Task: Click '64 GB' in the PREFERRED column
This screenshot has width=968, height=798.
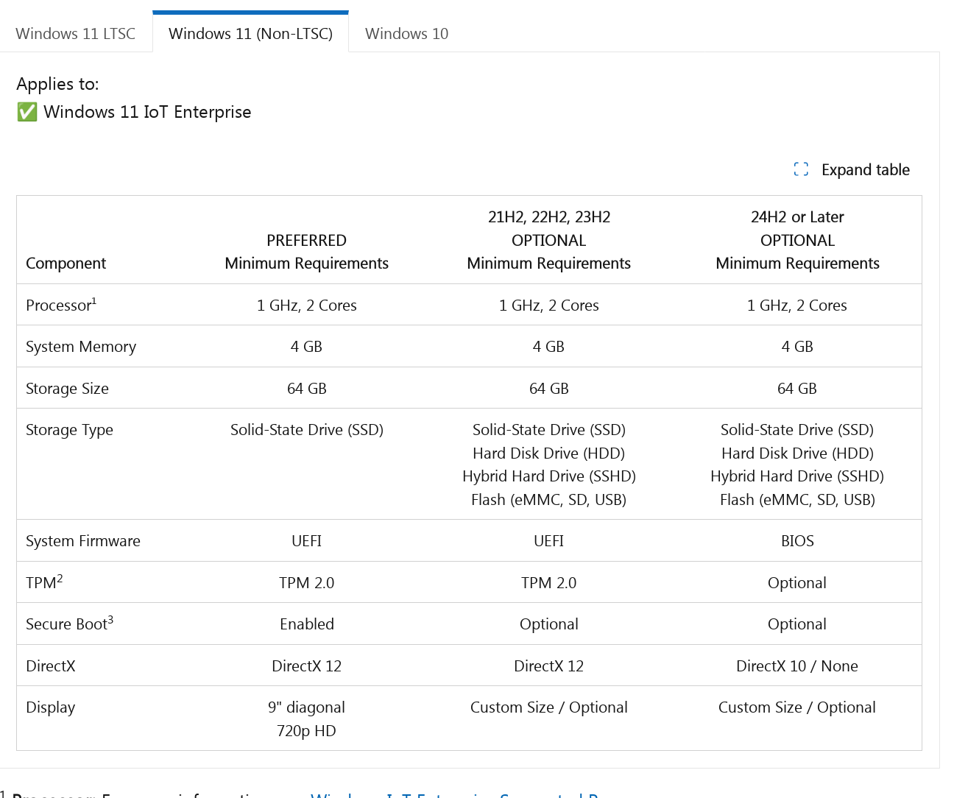Action: coord(306,389)
